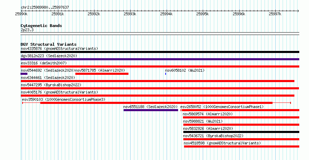This screenshot has height=160, width=309.
Task: Open the nsv5832926 Almarri2020 label
Action: [x=208, y=128]
